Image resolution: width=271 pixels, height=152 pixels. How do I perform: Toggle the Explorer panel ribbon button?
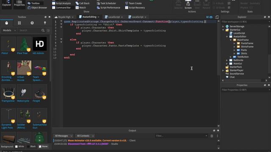(7, 4)
